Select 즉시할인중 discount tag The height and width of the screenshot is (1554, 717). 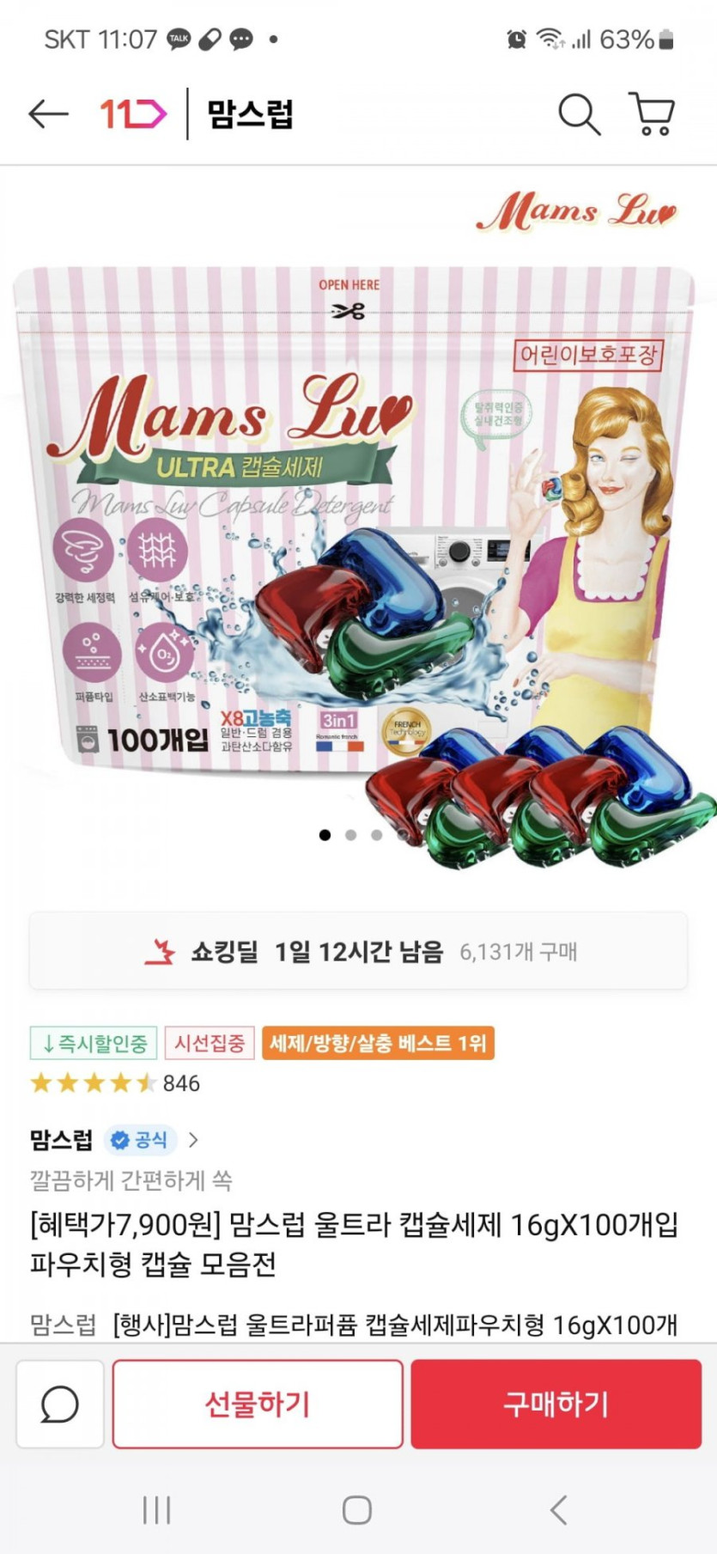point(94,1043)
